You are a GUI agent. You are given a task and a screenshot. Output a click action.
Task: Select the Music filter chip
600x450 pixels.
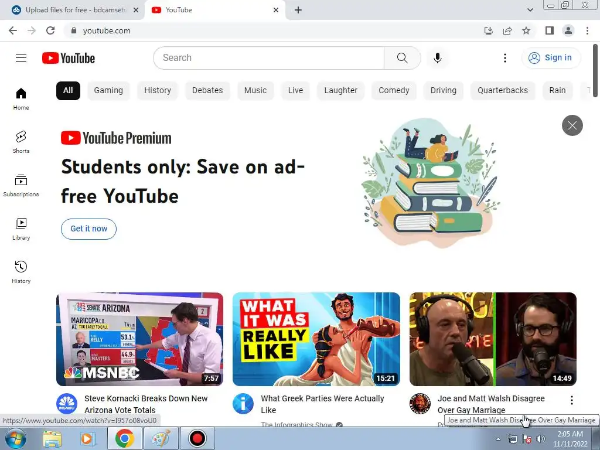[255, 91]
